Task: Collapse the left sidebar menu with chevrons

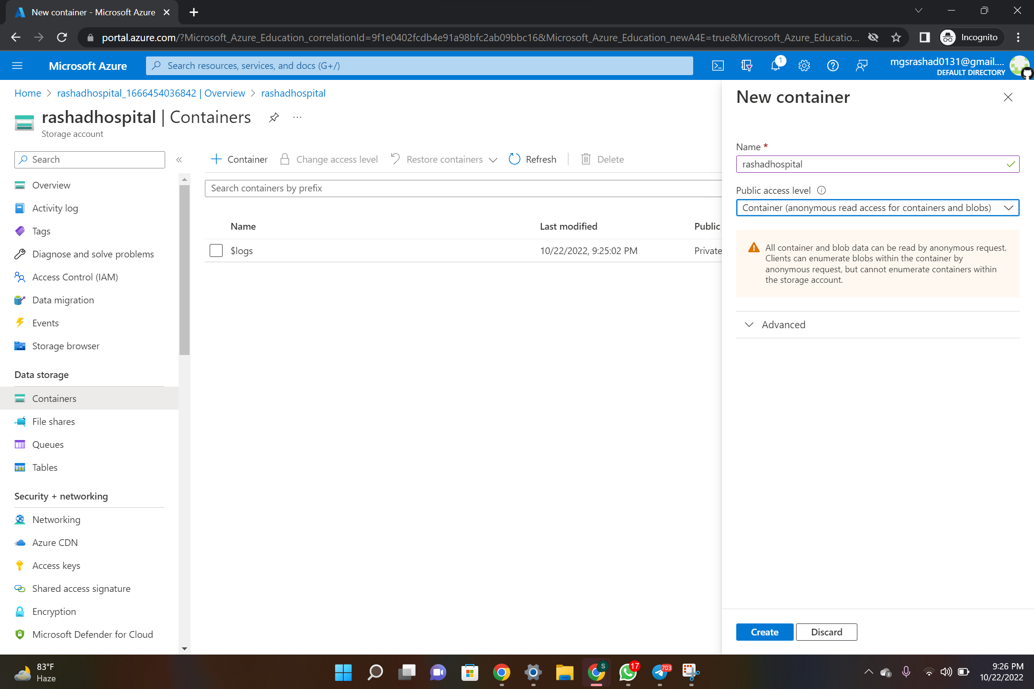Action: (179, 160)
